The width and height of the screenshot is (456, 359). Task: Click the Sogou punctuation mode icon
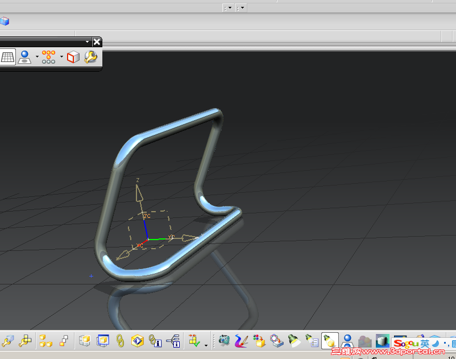pos(446,344)
